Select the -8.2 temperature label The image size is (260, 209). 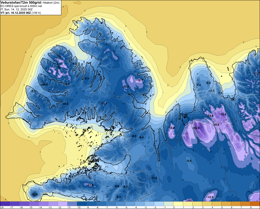[74, 64]
